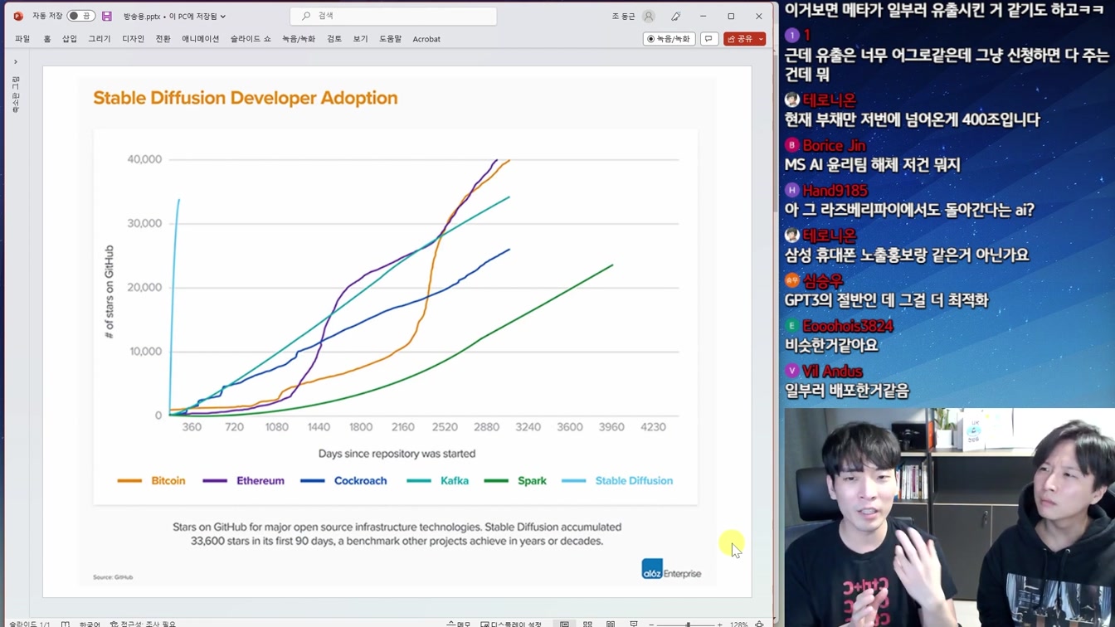Open the 파일 menu
1115x627 pixels.
point(22,39)
